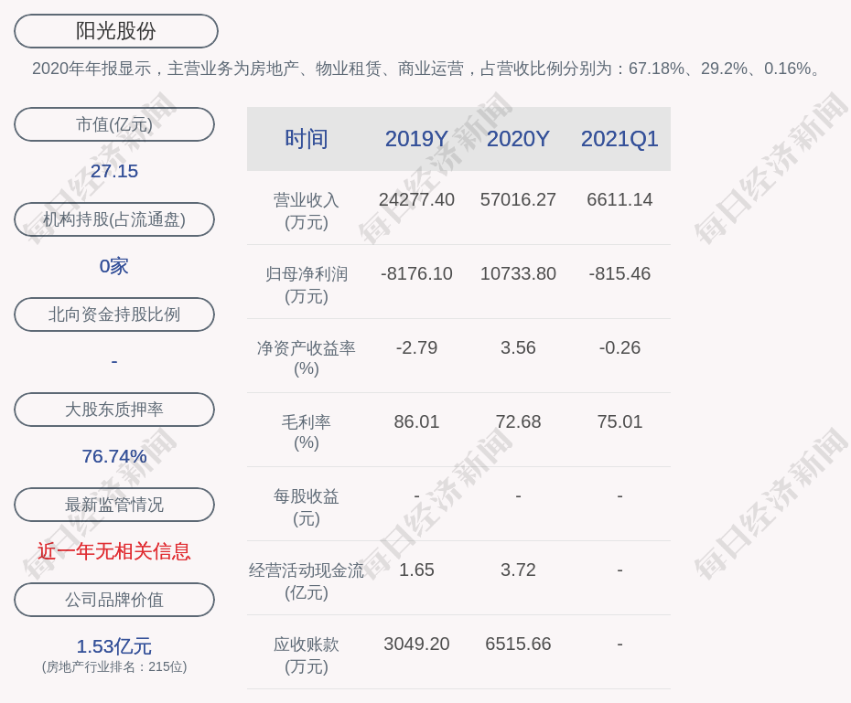Select the 2020Y column header
The image size is (851, 703).
pos(518,139)
